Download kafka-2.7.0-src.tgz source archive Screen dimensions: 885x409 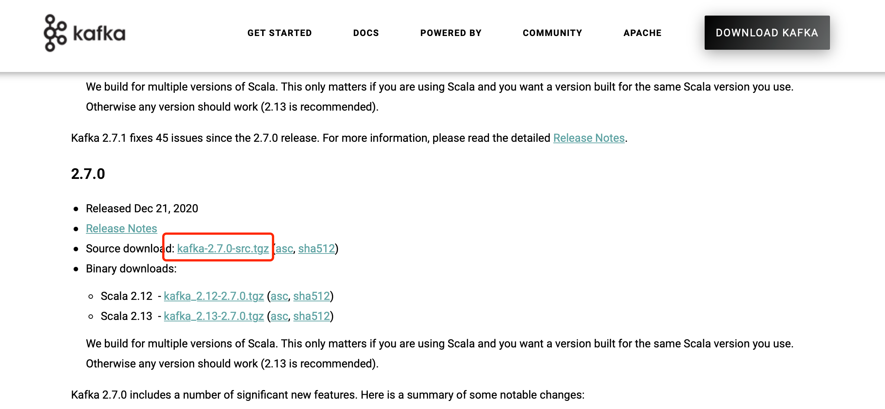click(x=223, y=249)
